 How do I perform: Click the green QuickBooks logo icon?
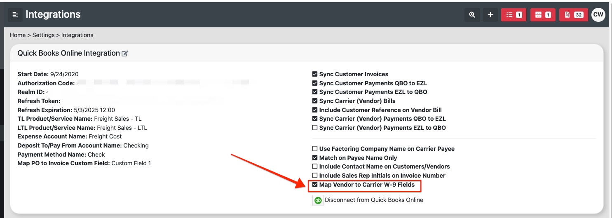coord(318,200)
